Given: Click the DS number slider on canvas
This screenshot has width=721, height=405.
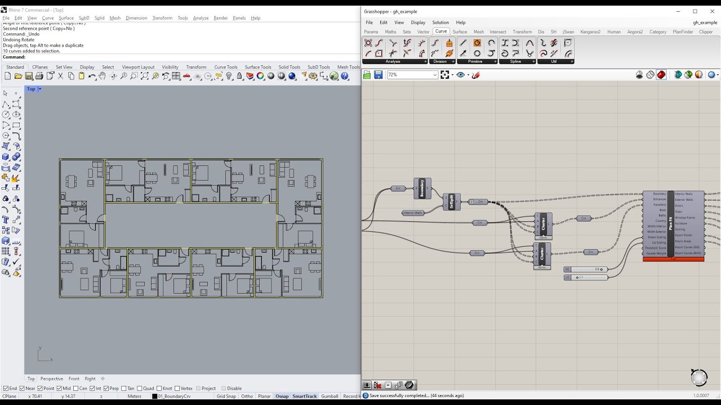Looking at the screenshot, I should 586,269.
